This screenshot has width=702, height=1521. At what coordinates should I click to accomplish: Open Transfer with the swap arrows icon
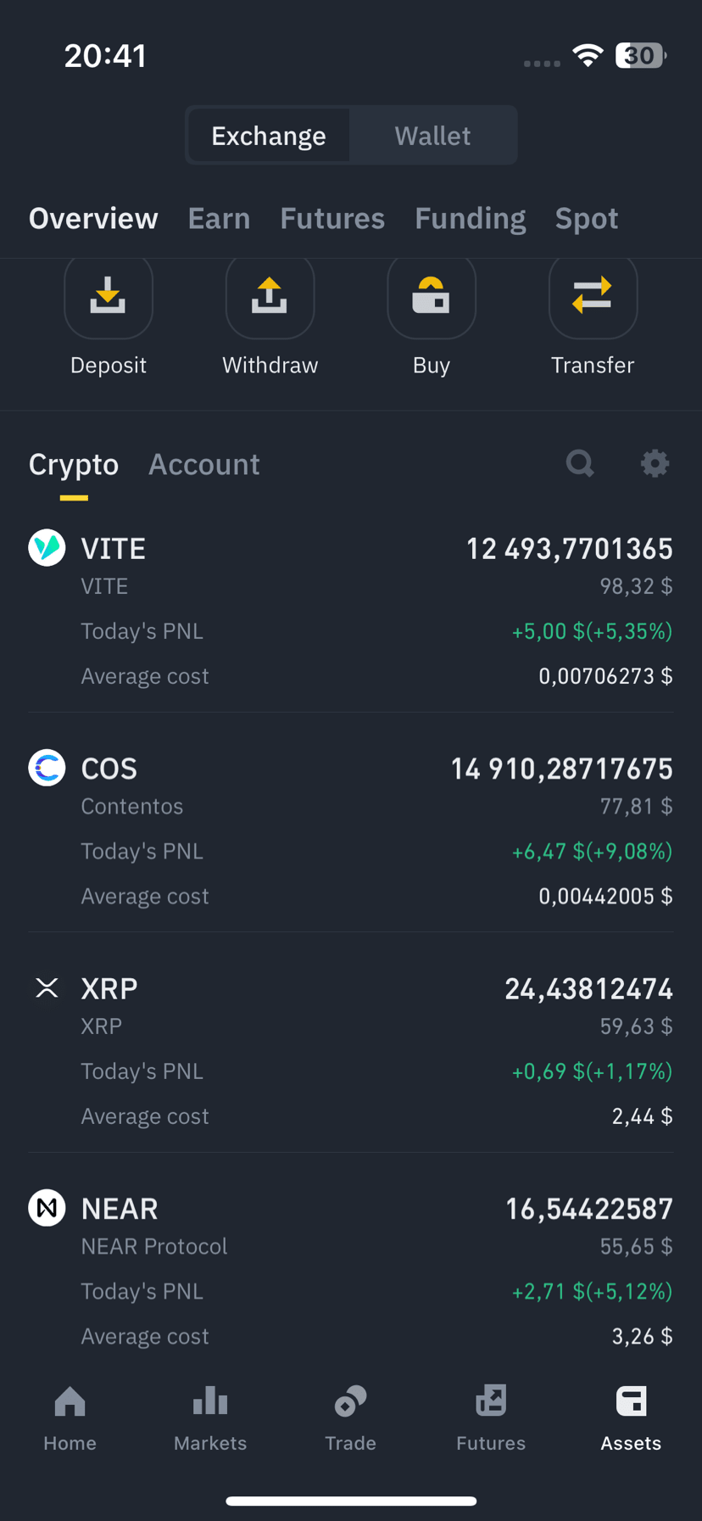coord(593,296)
